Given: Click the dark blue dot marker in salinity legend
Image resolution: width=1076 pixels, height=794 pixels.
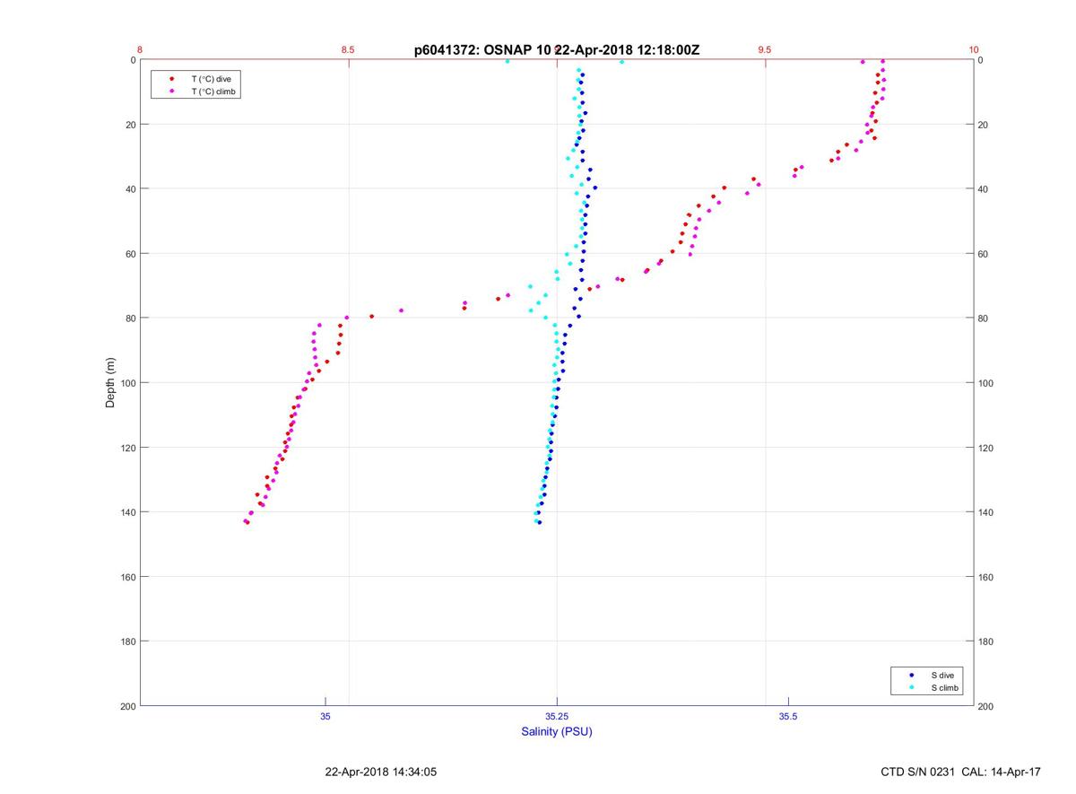Looking at the screenshot, I should (911, 675).
